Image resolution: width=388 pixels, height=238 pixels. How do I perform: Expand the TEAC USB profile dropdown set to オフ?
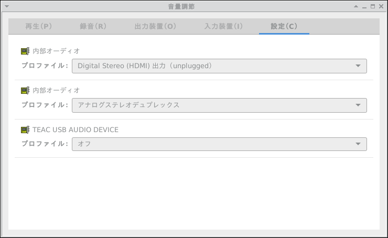pos(219,144)
